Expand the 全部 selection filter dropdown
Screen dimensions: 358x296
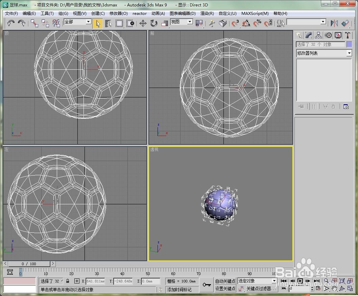click(88, 22)
